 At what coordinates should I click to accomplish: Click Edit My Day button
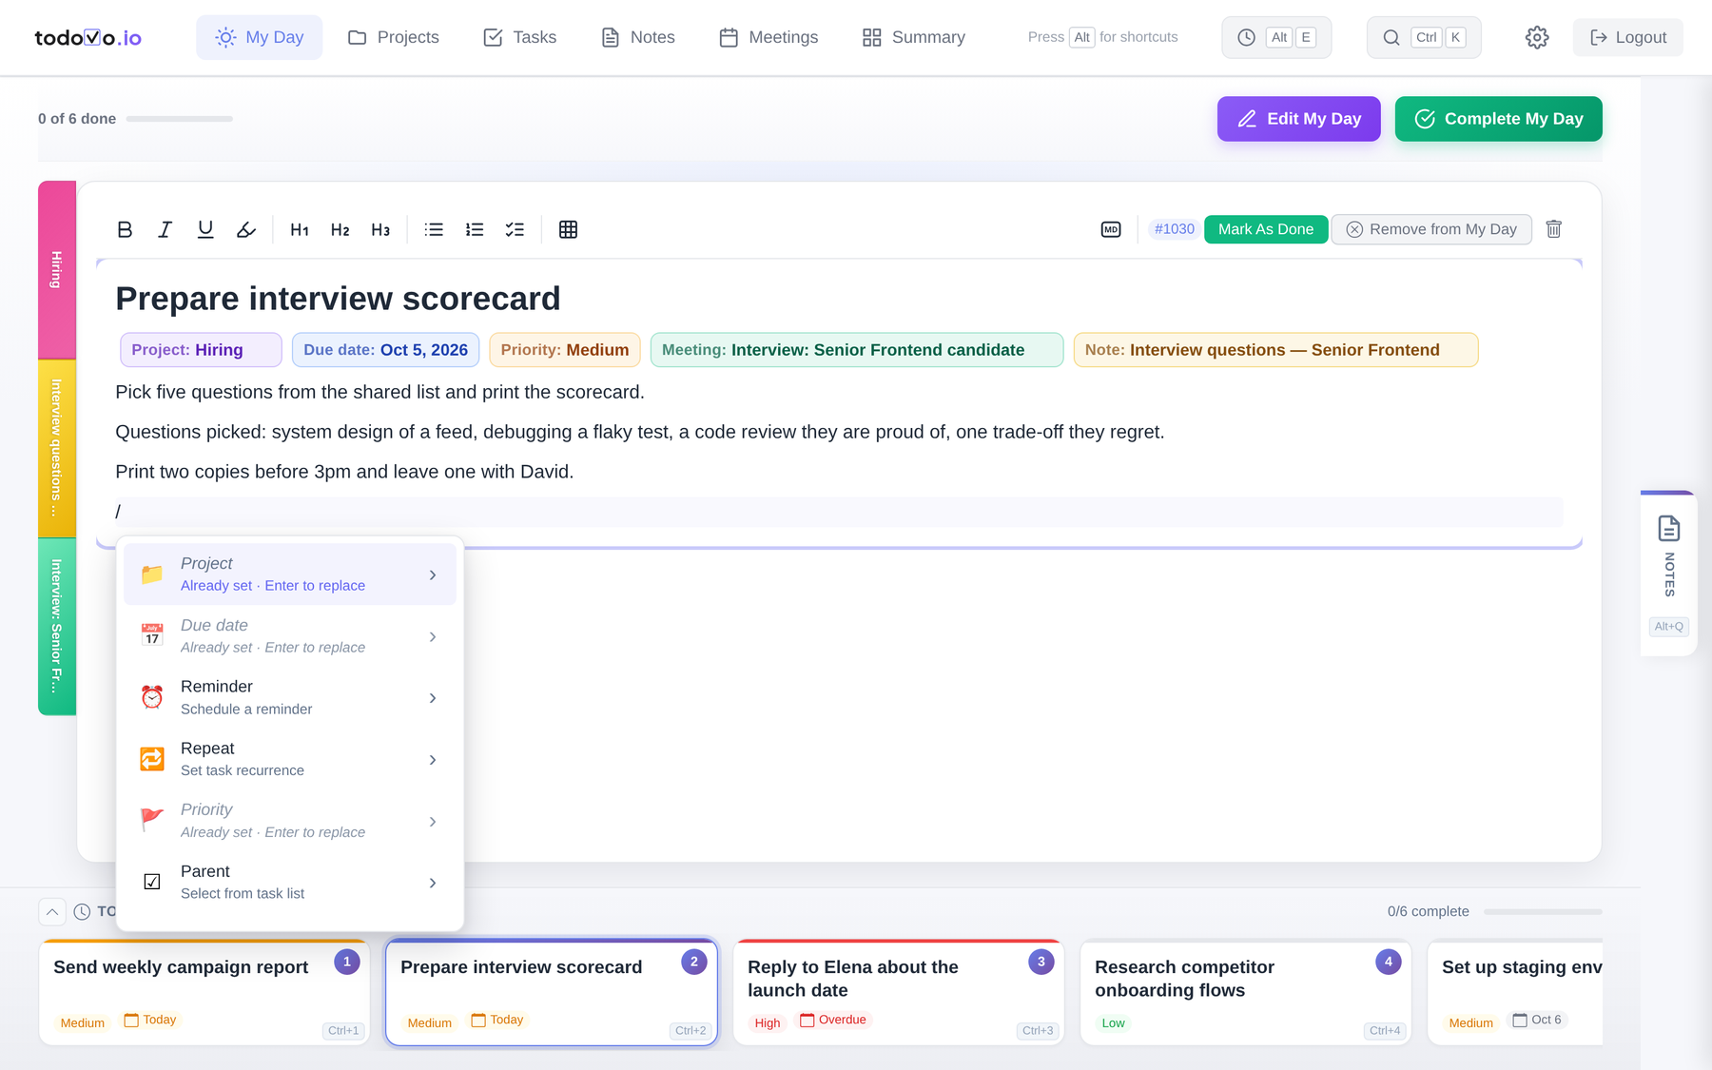[1299, 119]
